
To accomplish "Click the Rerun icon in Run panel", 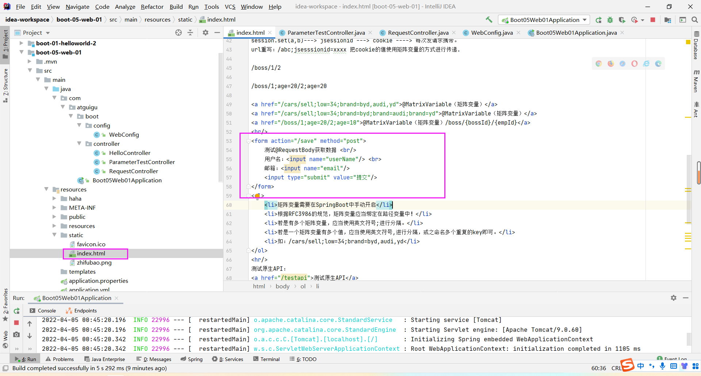I will click(x=16, y=311).
